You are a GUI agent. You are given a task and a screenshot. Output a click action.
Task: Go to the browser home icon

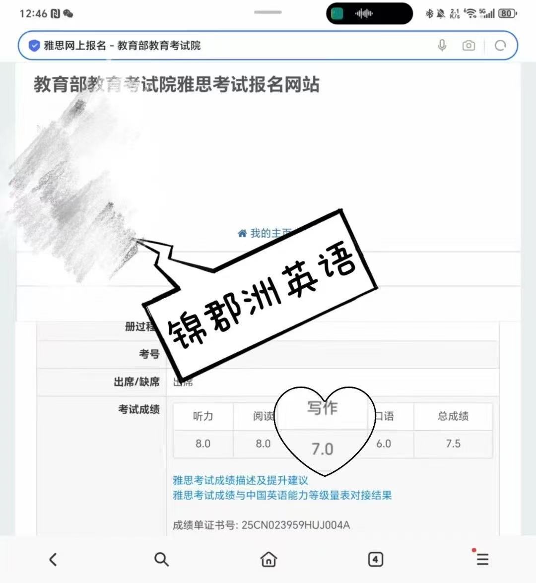click(268, 559)
